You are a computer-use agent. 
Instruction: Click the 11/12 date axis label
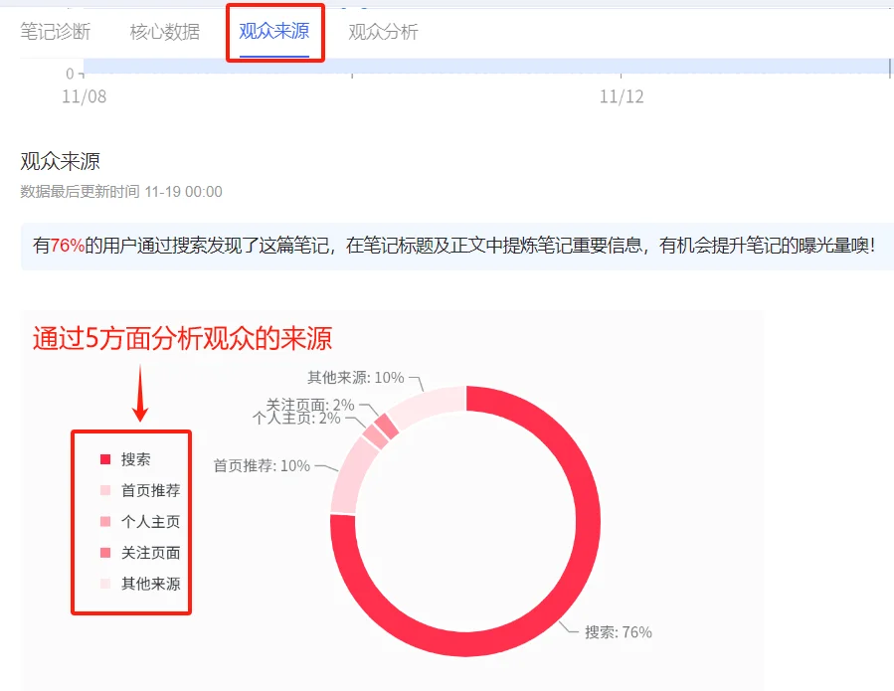click(x=622, y=96)
